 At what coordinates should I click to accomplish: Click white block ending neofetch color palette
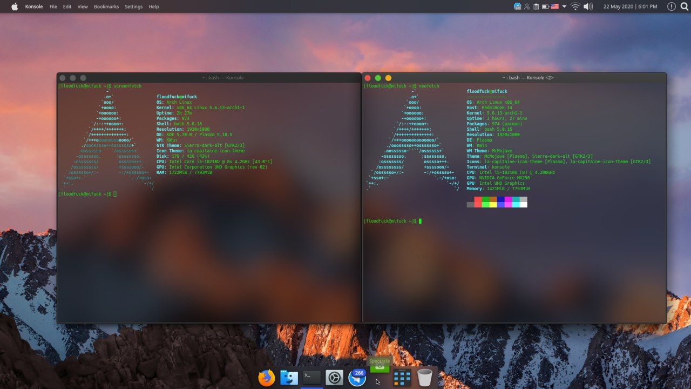[x=523, y=204]
